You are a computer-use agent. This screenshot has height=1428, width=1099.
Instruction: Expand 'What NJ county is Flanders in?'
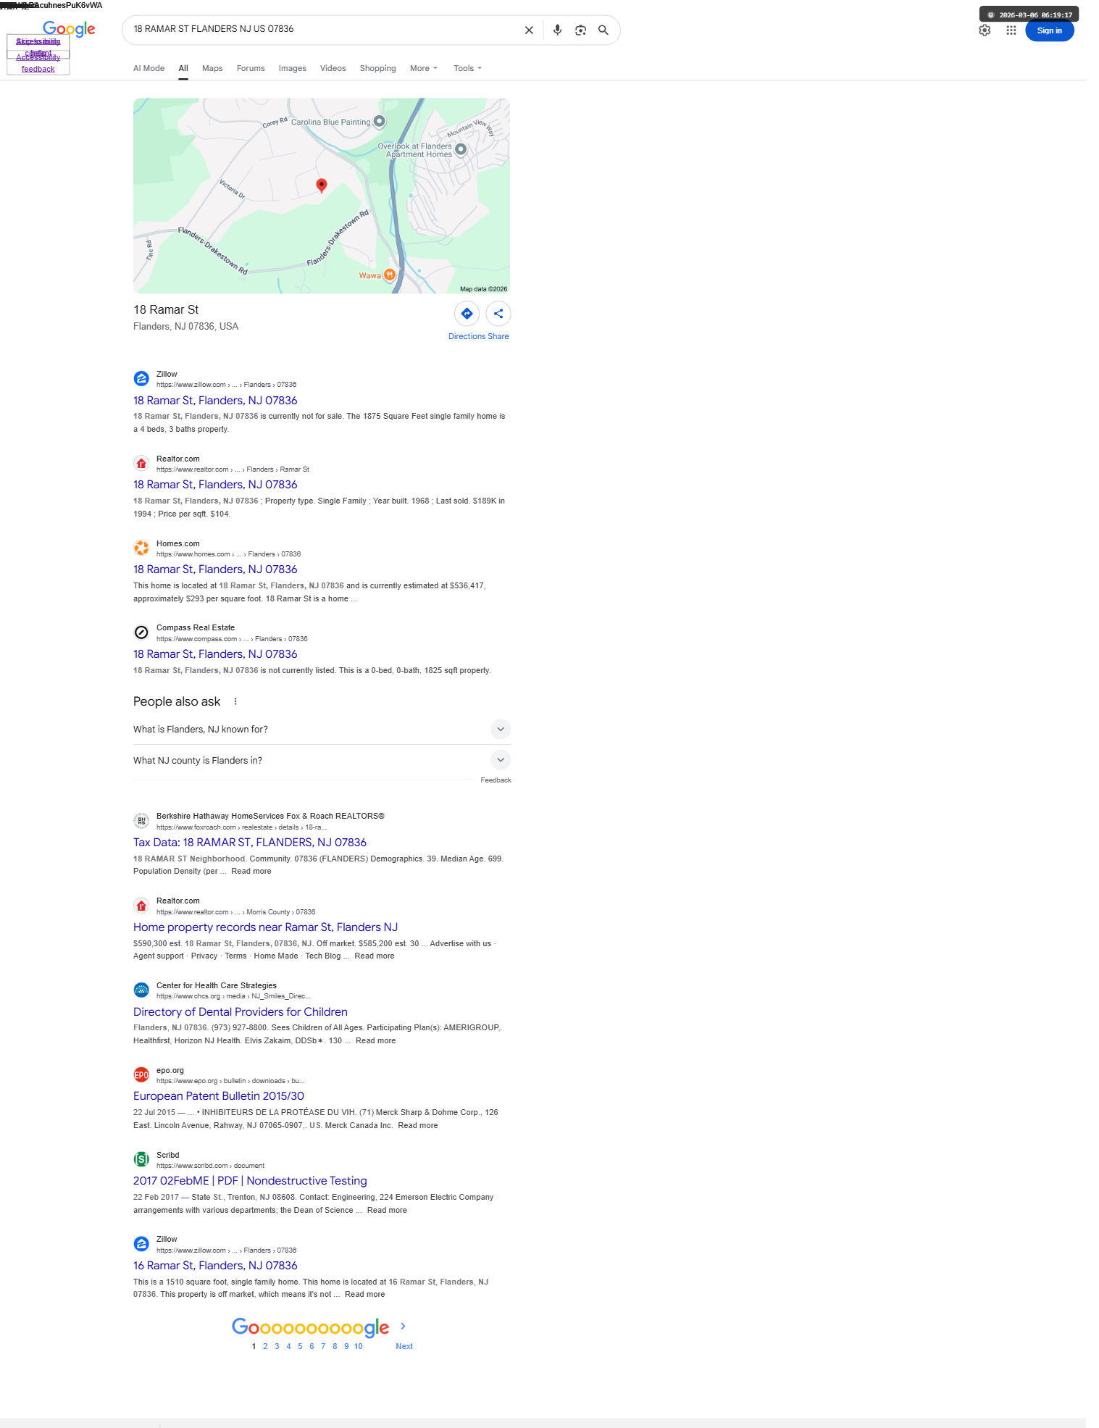[322, 760]
